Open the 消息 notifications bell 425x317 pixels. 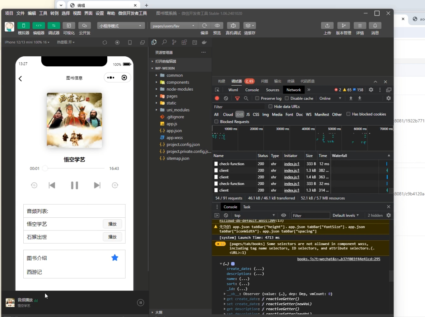[x=375, y=26]
